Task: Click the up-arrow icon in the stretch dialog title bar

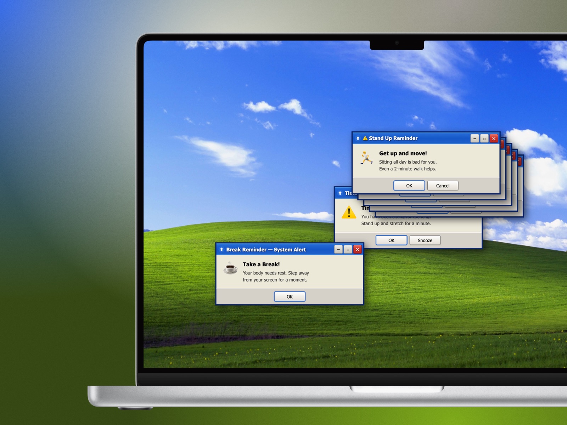Action: coord(340,193)
